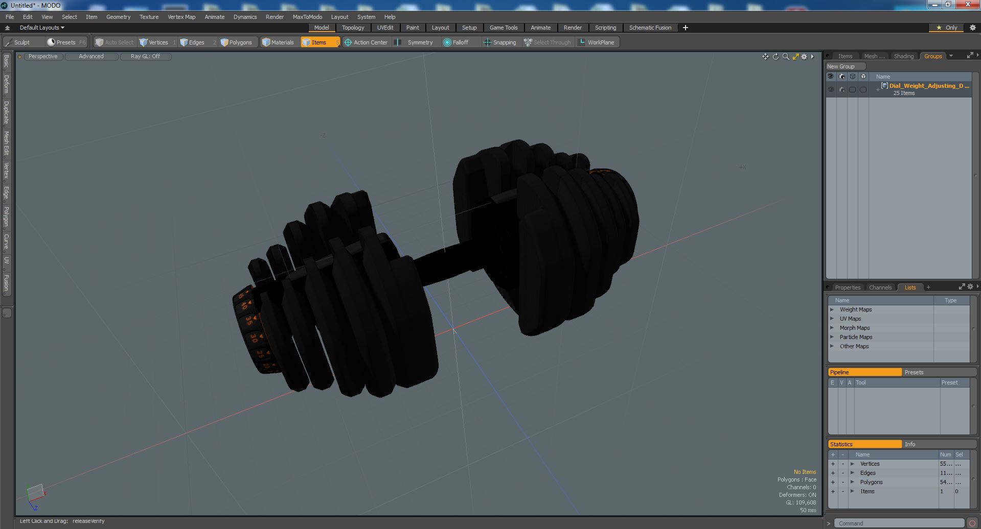
Task: Activate Items selection mode
Action: pos(320,42)
